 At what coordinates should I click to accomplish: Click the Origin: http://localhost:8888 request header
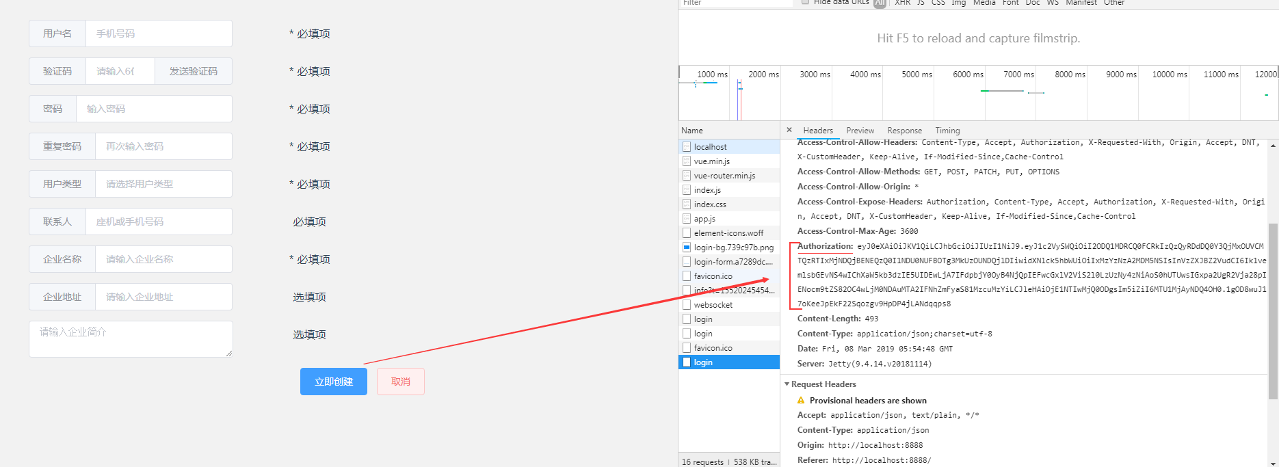coord(860,445)
